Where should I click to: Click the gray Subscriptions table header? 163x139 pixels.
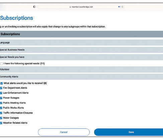pyautogui.click(x=81, y=34)
